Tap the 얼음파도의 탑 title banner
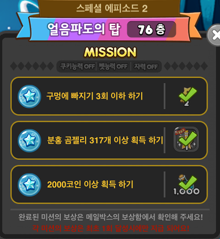Viewport: 220px width, 239px height. pyautogui.click(x=84, y=29)
